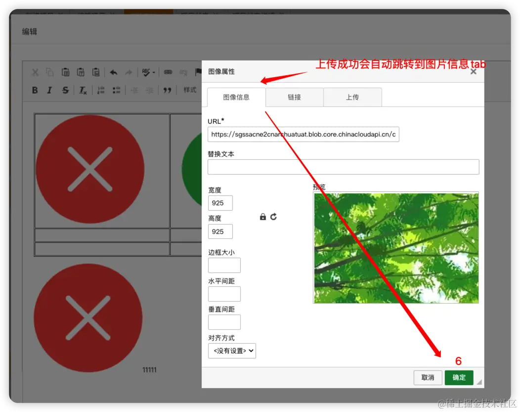The height and width of the screenshot is (412, 520).
Task: Click the Anchor flag icon
Action: pyautogui.click(x=198, y=72)
